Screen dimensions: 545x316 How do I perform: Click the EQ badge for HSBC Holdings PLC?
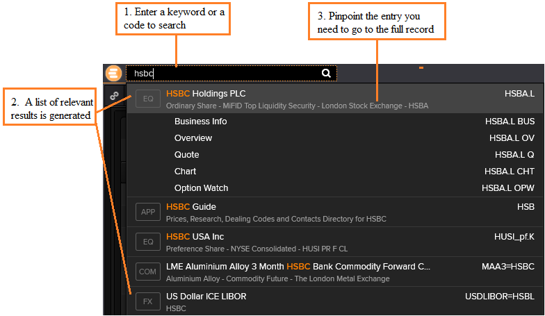click(148, 99)
